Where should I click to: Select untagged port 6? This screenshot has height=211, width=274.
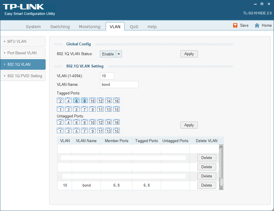coord(76,122)
